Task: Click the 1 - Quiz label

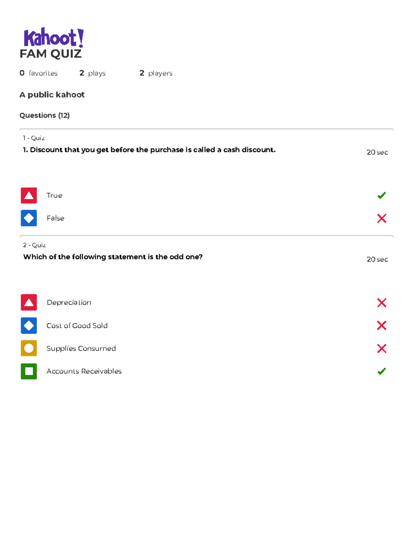Action: 34,138
